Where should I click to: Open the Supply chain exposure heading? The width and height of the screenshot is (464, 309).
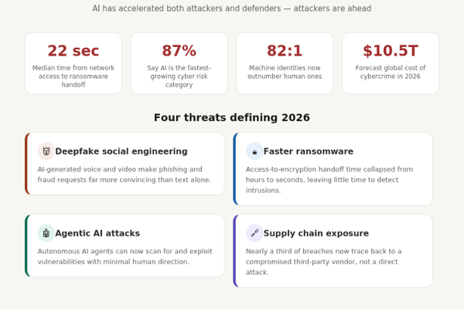click(x=316, y=233)
